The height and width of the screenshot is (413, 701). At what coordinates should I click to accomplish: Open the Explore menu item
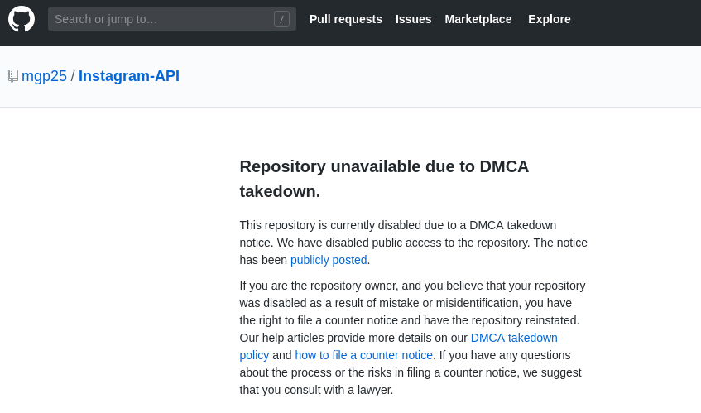[x=549, y=19]
